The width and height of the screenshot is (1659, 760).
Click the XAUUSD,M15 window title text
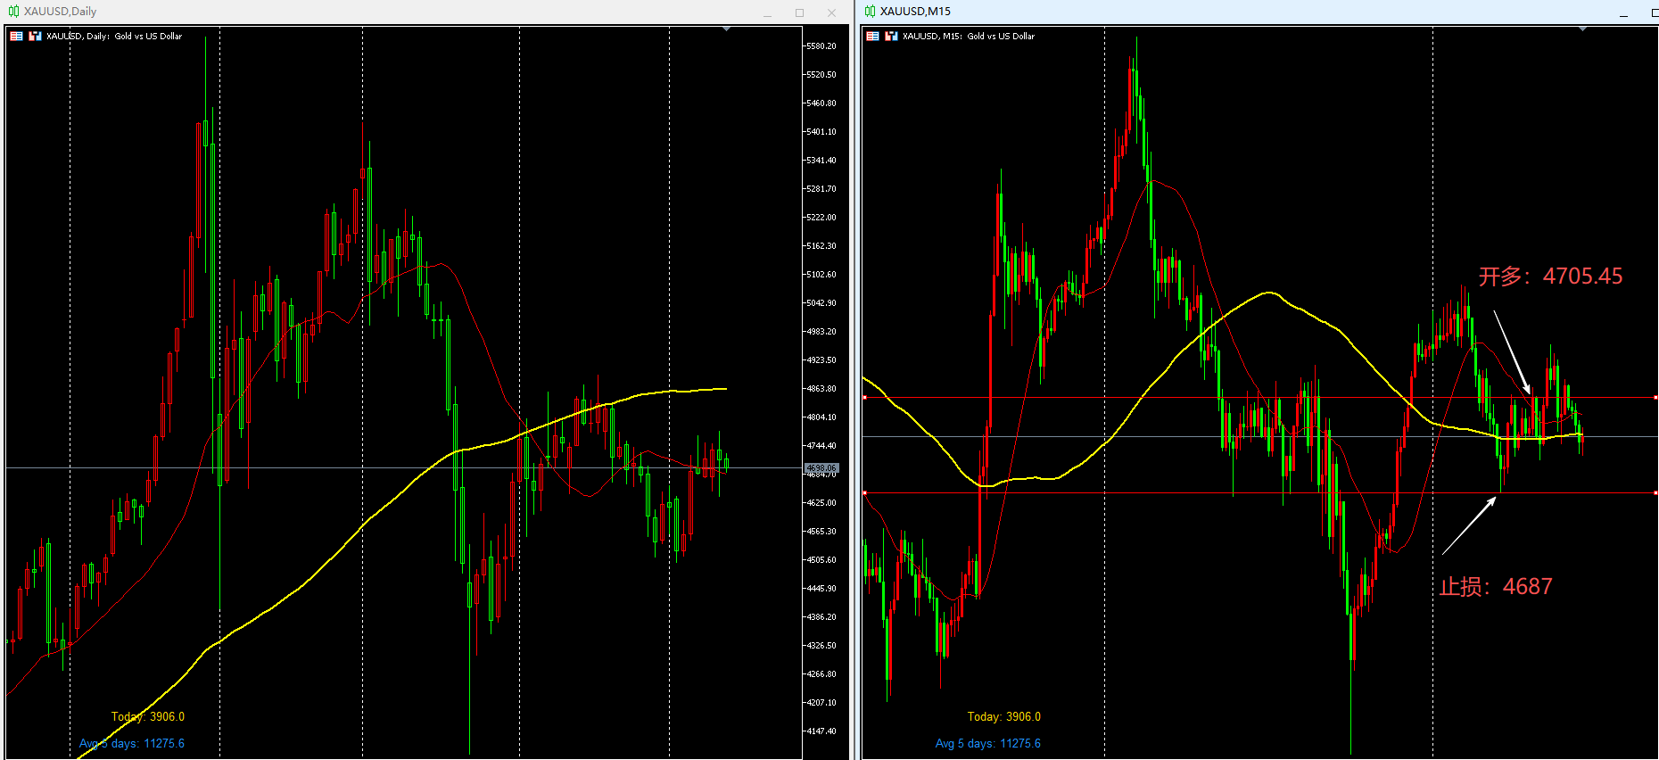pos(915,12)
